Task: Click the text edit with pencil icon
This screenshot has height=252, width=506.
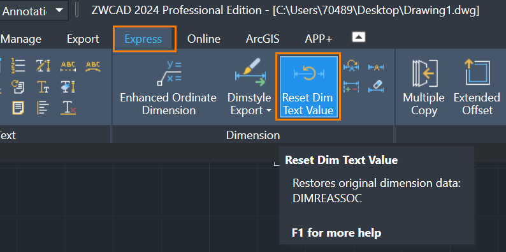Action: [x=43, y=66]
